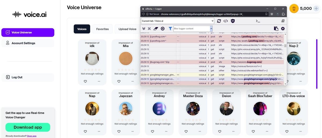Click Log Out in the sidebar

pyautogui.click(x=28, y=77)
